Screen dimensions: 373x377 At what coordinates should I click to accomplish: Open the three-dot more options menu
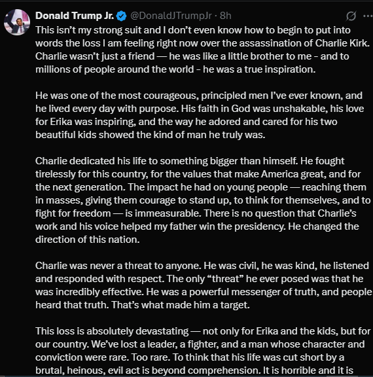click(368, 16)
